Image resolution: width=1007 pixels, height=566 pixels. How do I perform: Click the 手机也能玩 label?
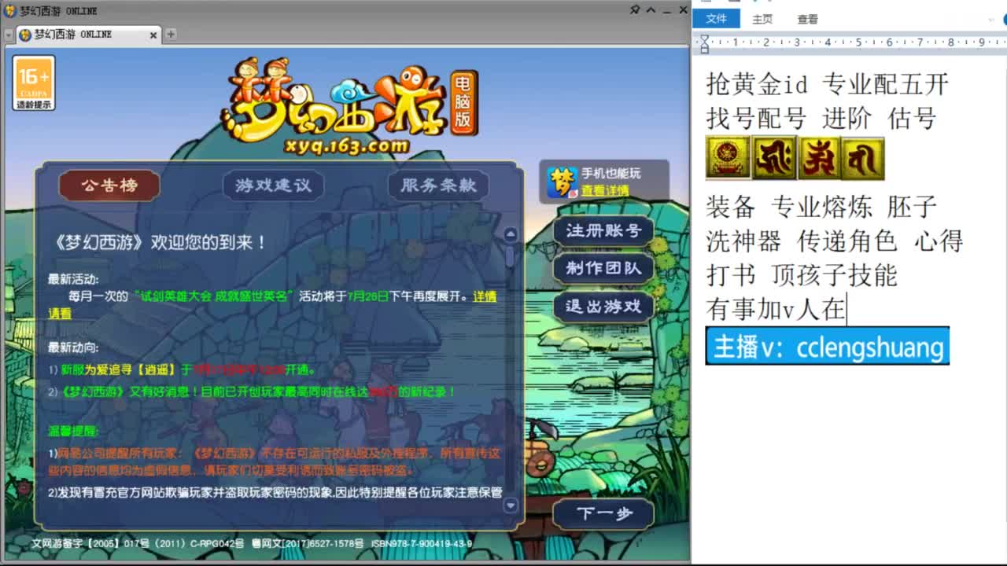[610, 174]
